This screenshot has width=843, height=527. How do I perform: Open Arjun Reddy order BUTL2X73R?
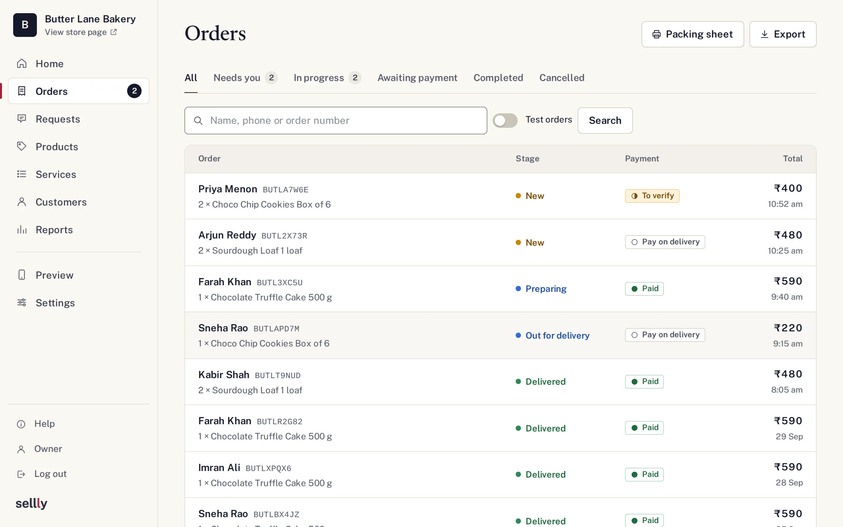coord(500,243)
